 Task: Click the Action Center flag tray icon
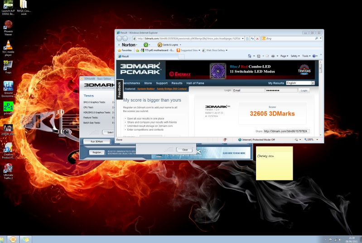(x=330, y=240)
